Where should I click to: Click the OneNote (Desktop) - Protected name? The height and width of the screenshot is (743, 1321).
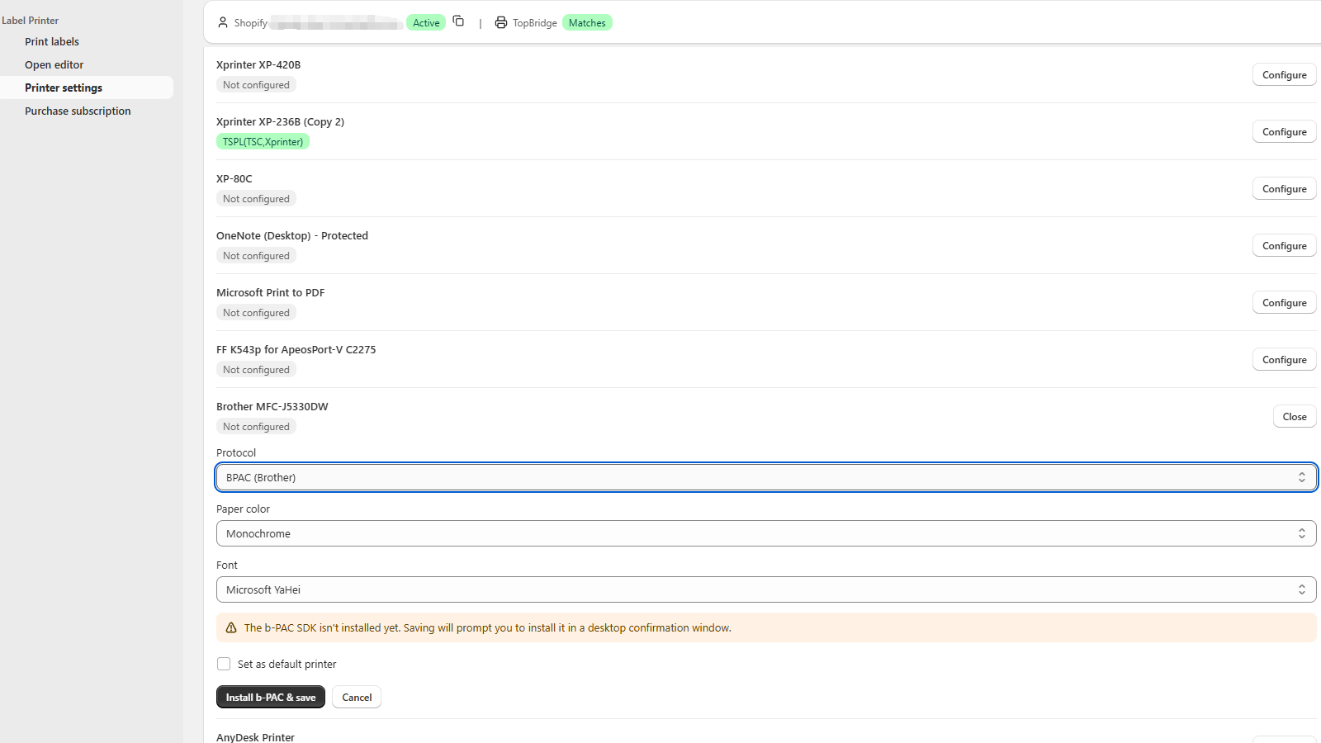coord(292,236)
